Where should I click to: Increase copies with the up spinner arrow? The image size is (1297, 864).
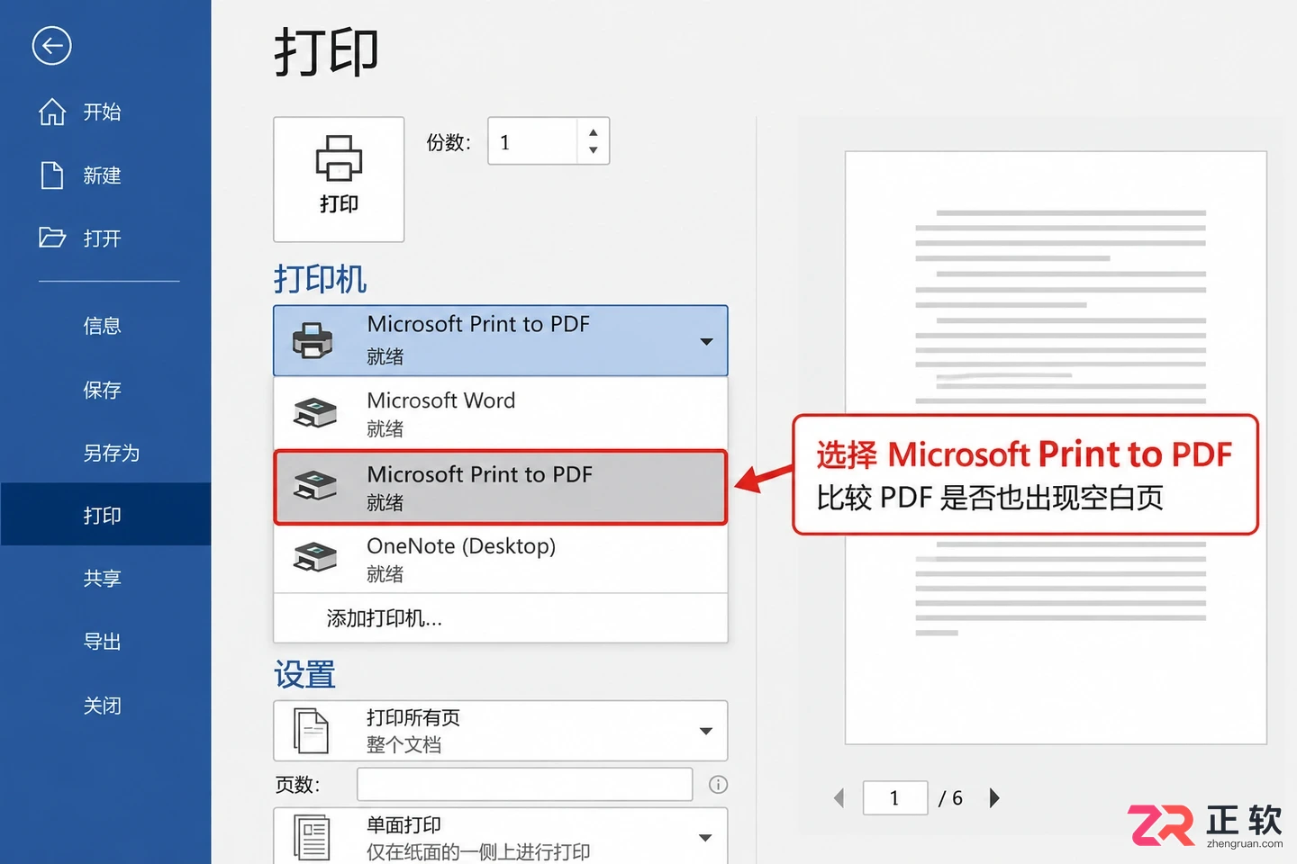click(593, 132)
